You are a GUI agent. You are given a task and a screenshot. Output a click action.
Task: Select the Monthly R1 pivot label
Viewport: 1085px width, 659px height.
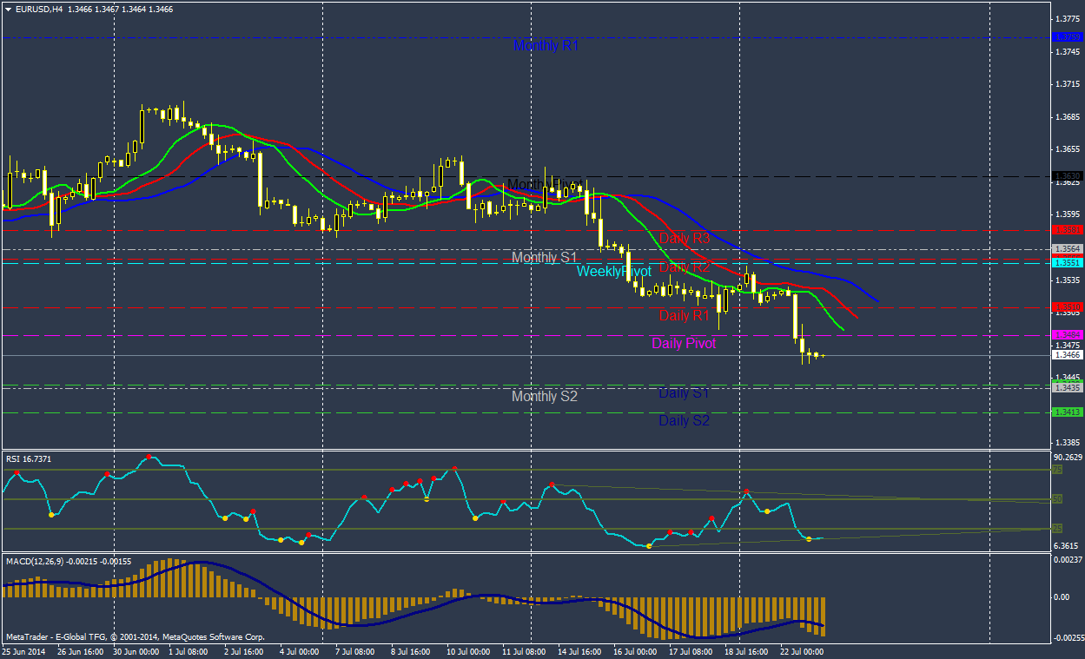click(546, 45)
